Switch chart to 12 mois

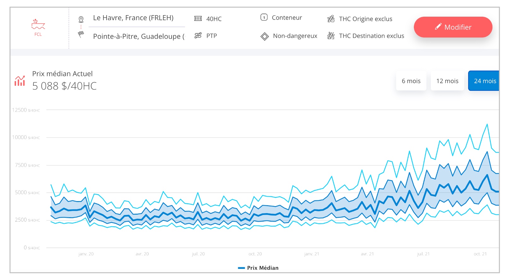pyautogui.click(x=447, y=81)
